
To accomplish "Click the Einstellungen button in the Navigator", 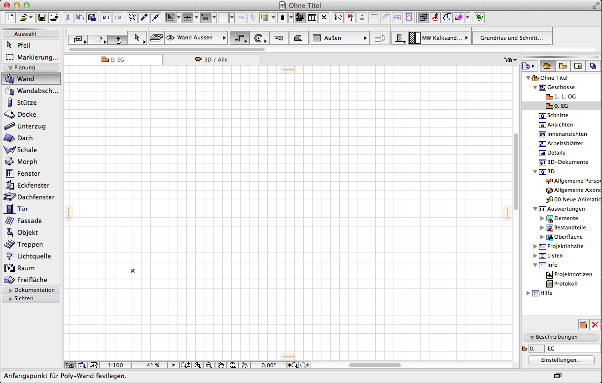I will point(561,360).
